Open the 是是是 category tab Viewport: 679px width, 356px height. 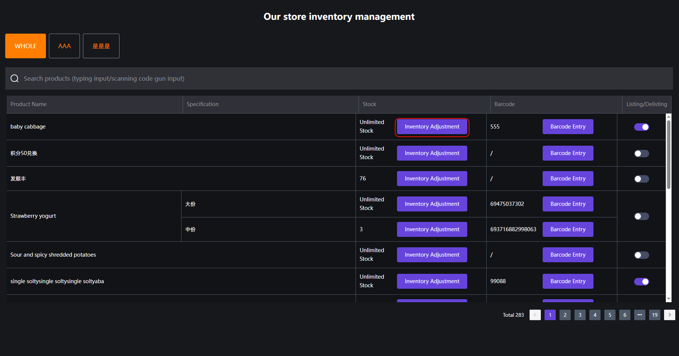click(101, 46)
